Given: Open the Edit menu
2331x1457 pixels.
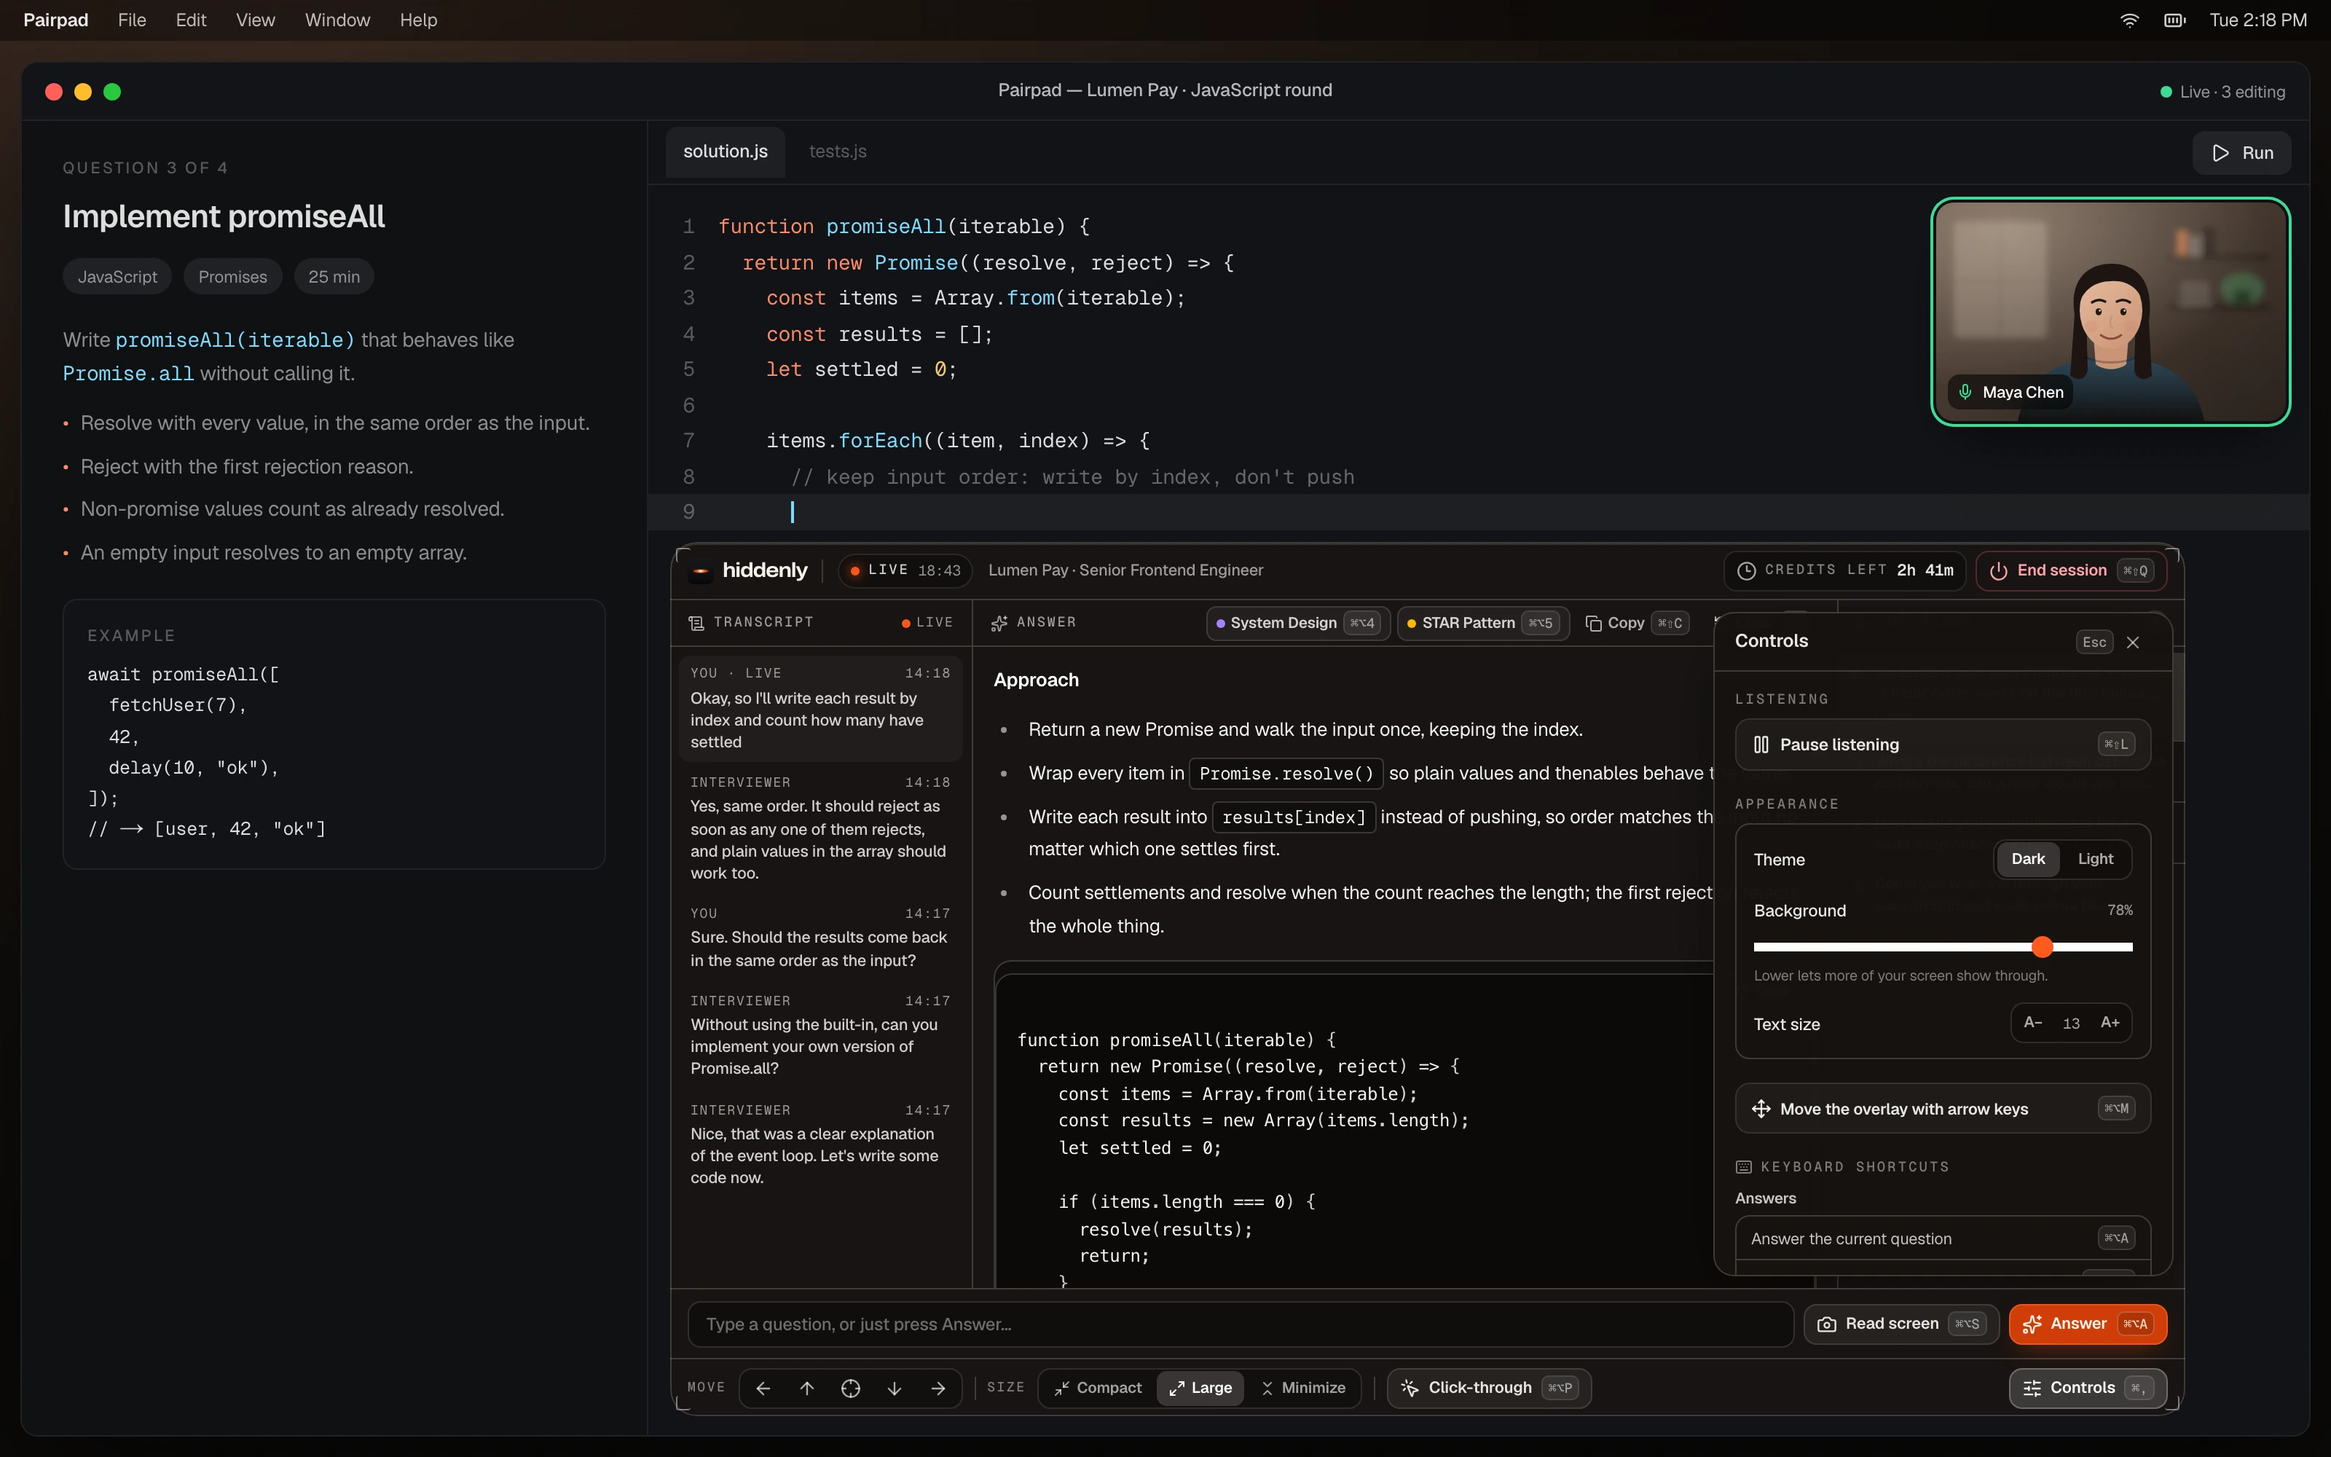Looking at the screenshot, I should (x=191, y=20).
